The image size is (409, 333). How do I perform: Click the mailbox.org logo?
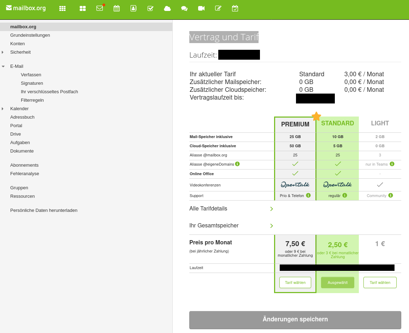click(x=26, y=8)
